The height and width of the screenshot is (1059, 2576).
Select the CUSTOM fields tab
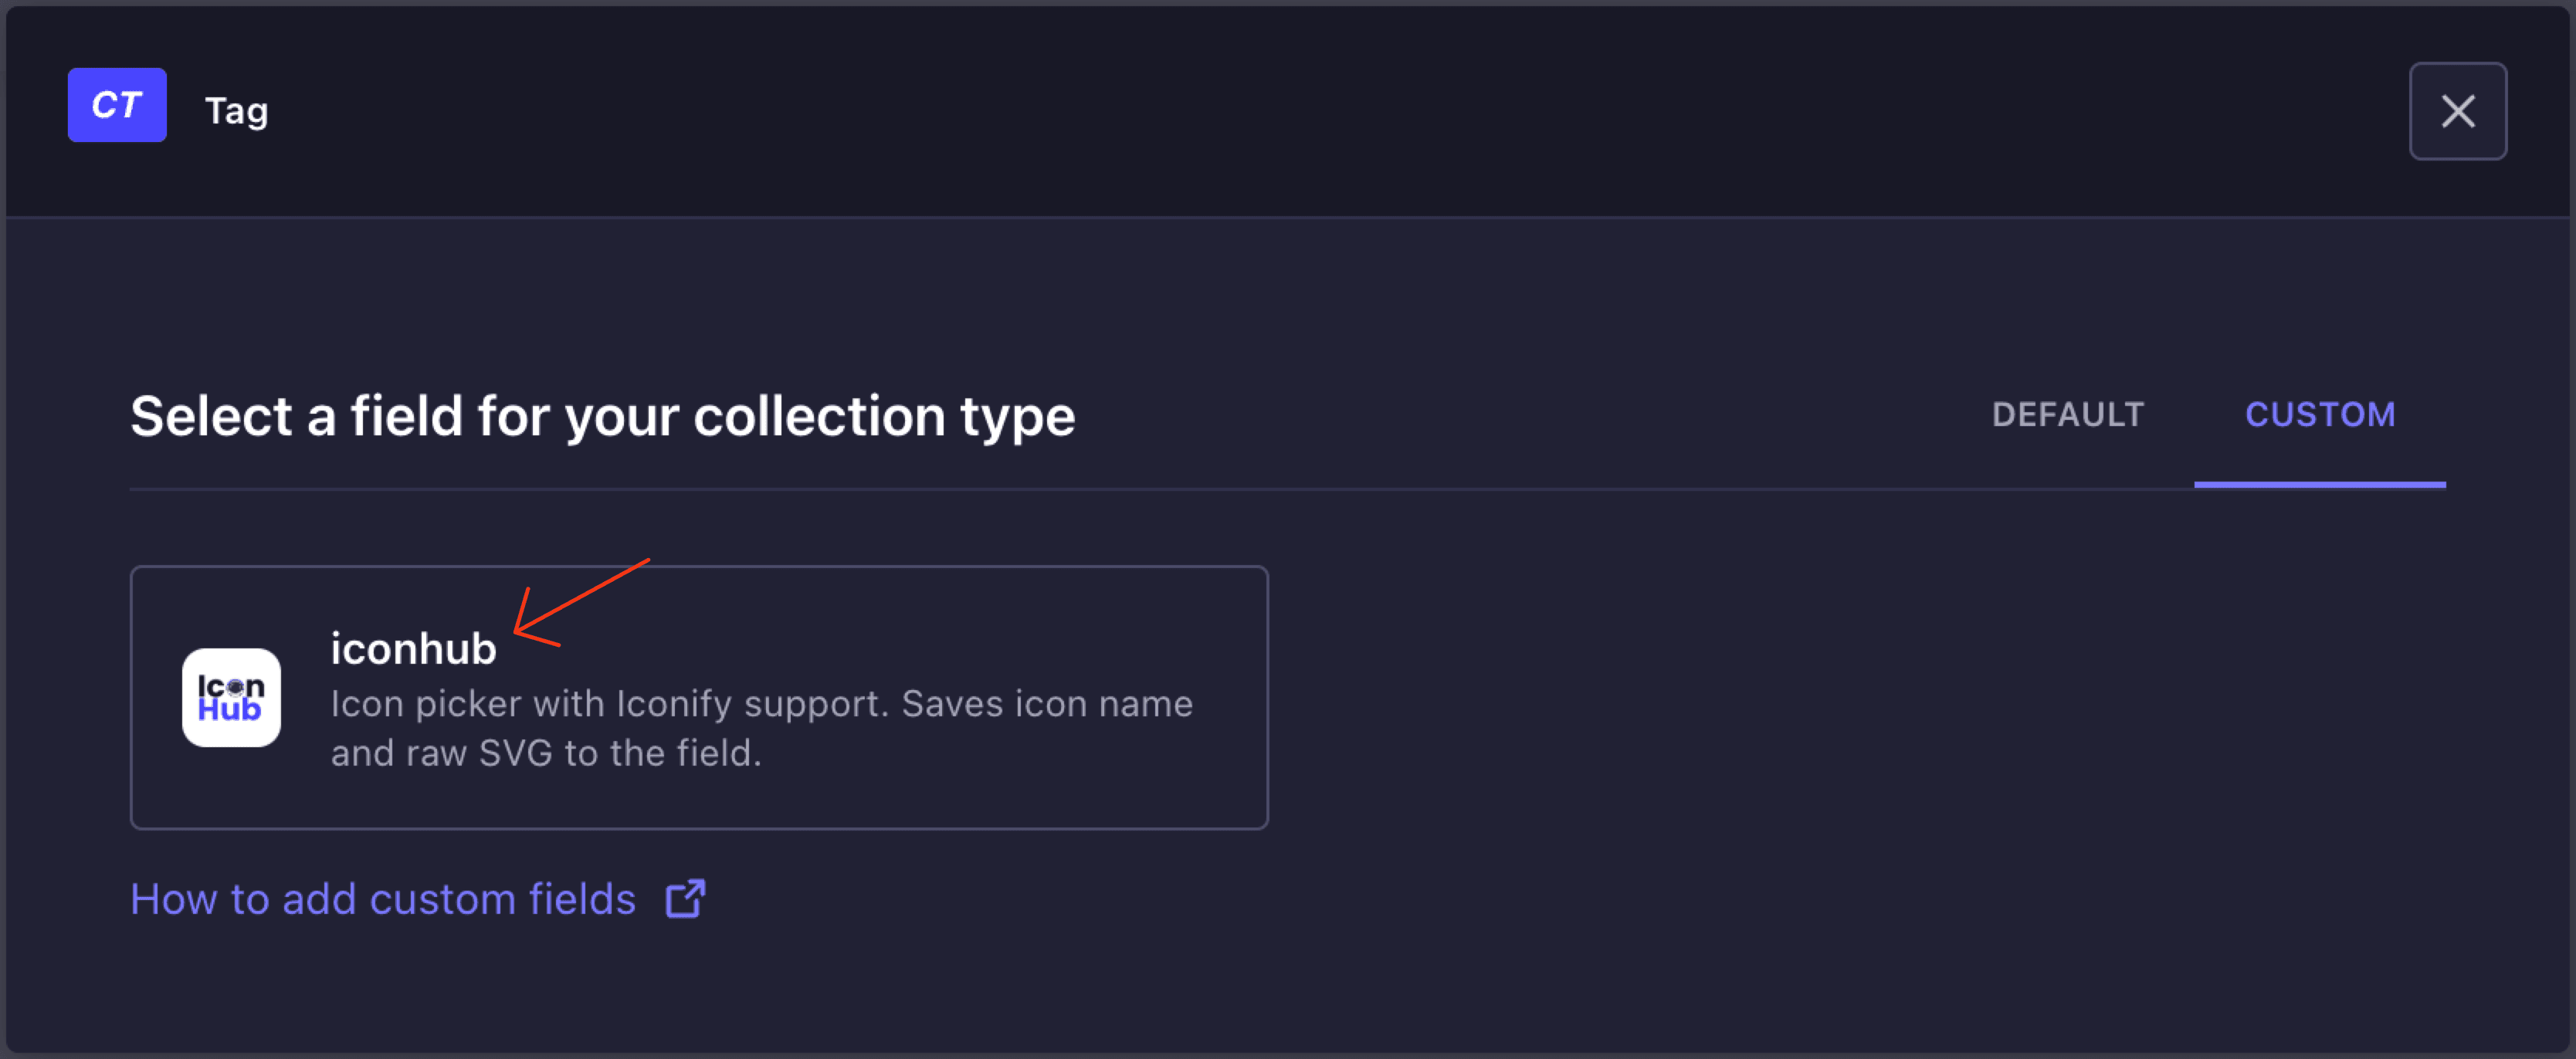tap(2320, 414)
